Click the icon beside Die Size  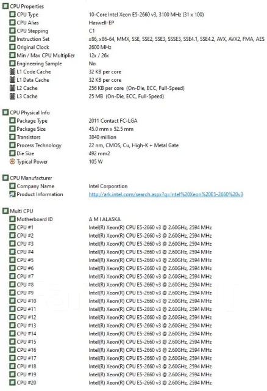click(x=12, y=153)
